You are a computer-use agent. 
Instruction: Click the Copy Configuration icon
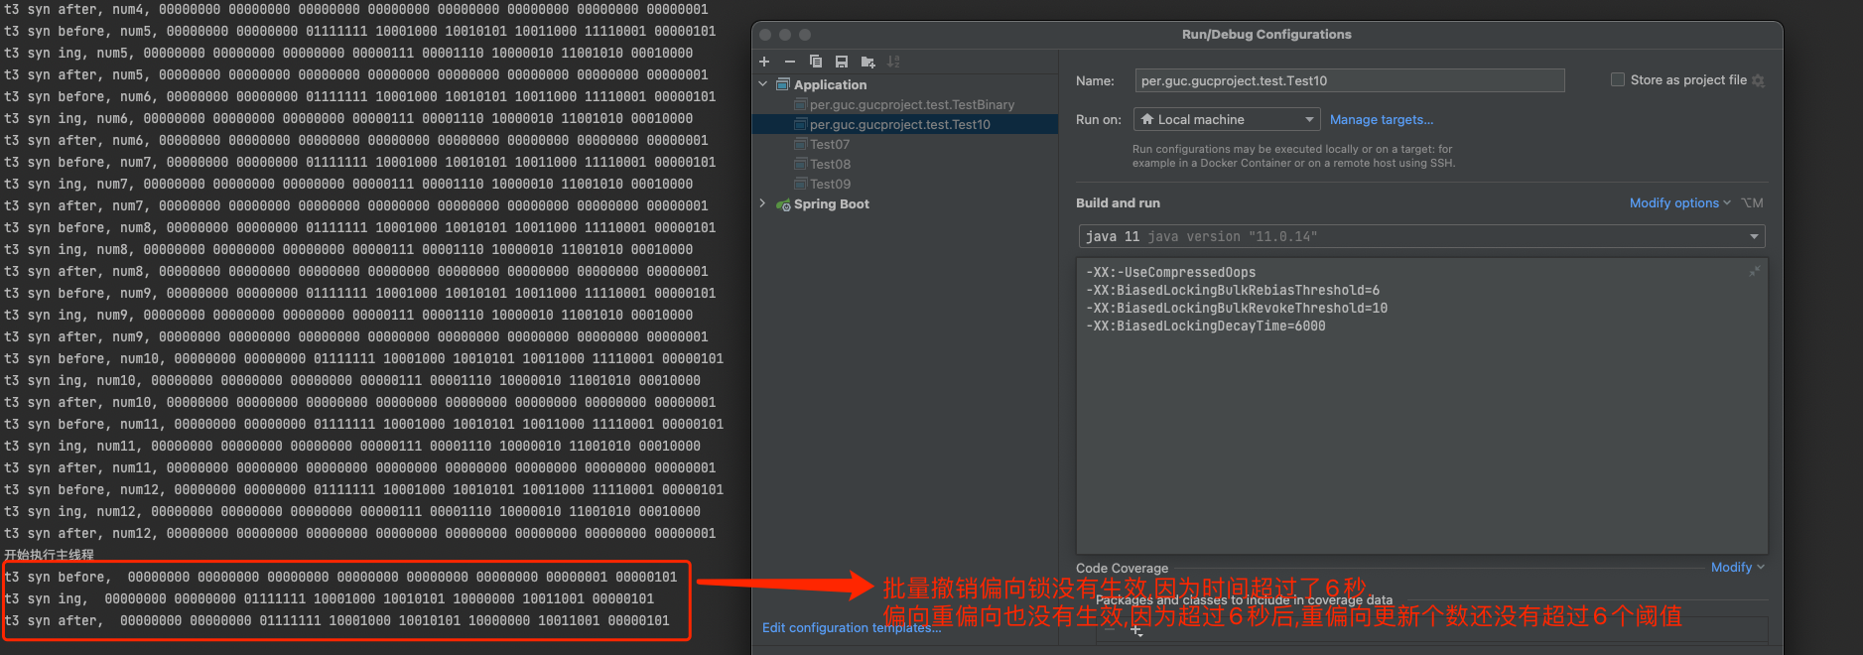816,62
